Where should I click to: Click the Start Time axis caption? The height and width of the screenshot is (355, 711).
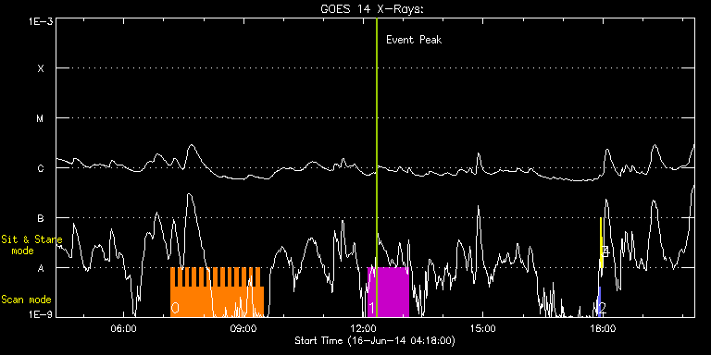tap(375, 340)
